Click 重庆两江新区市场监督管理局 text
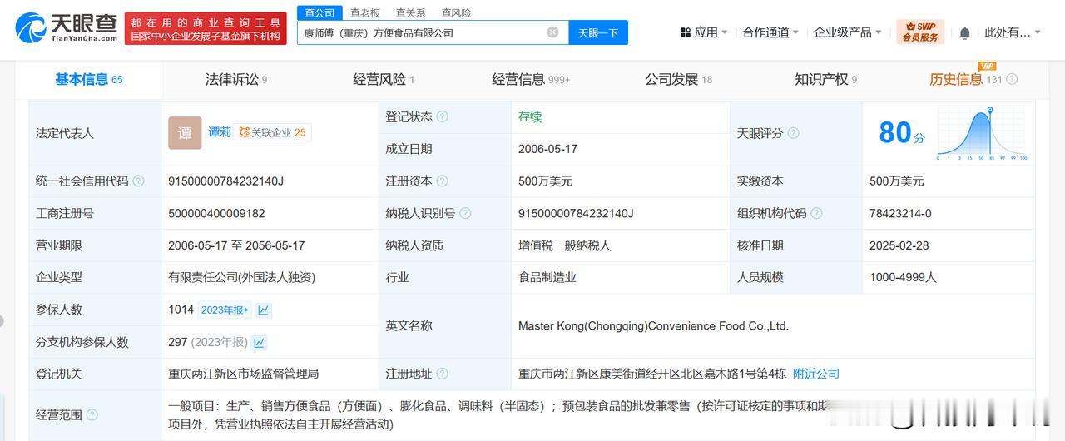The width and height of the screenshot is (1065, 441). click(244, 374)
